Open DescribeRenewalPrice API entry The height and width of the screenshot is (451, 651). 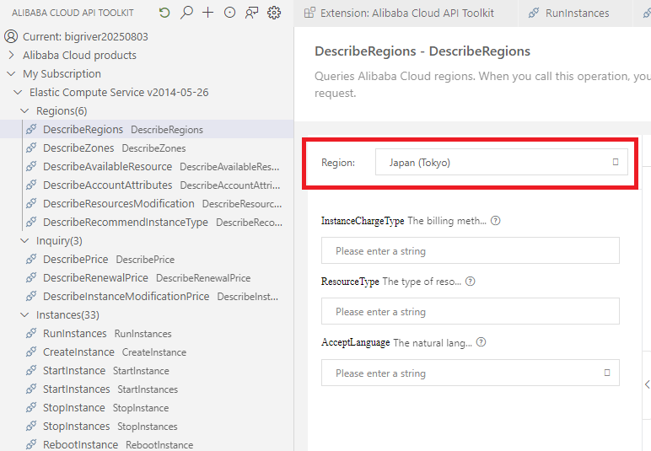95,277
